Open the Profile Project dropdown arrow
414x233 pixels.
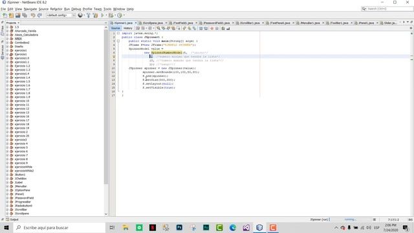pos(124,16)
